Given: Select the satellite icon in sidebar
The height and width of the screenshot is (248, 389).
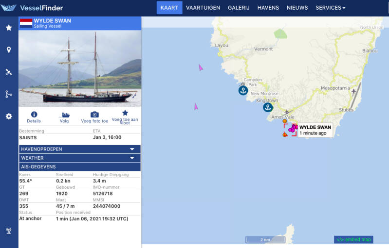Looking at the screenshot, I should (9, 72).
